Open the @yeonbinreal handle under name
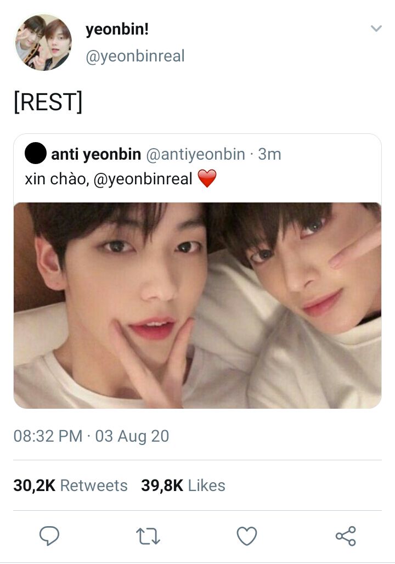 [x=135, y=56]
